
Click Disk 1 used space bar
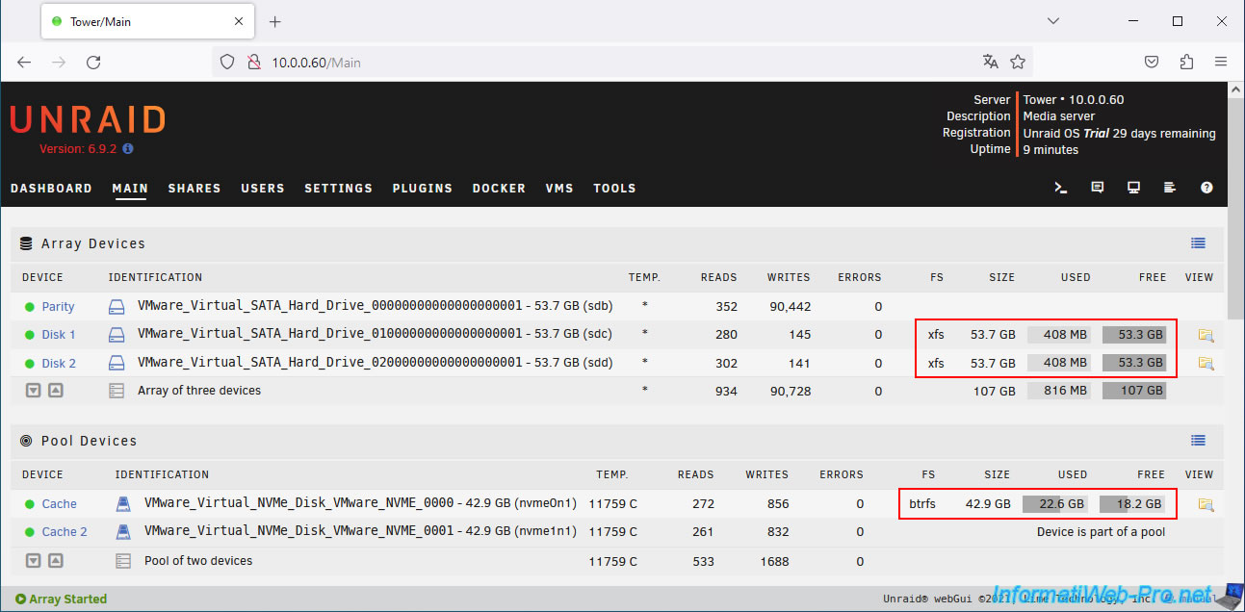pos(1059,335)
